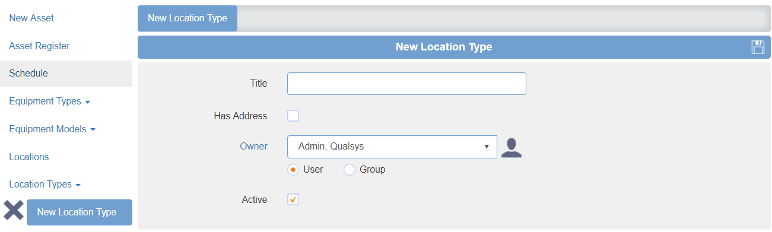The height and width of the screenshot is (232, 772).
Task: Expand the Location Types menu
Action: click(45, 185)
